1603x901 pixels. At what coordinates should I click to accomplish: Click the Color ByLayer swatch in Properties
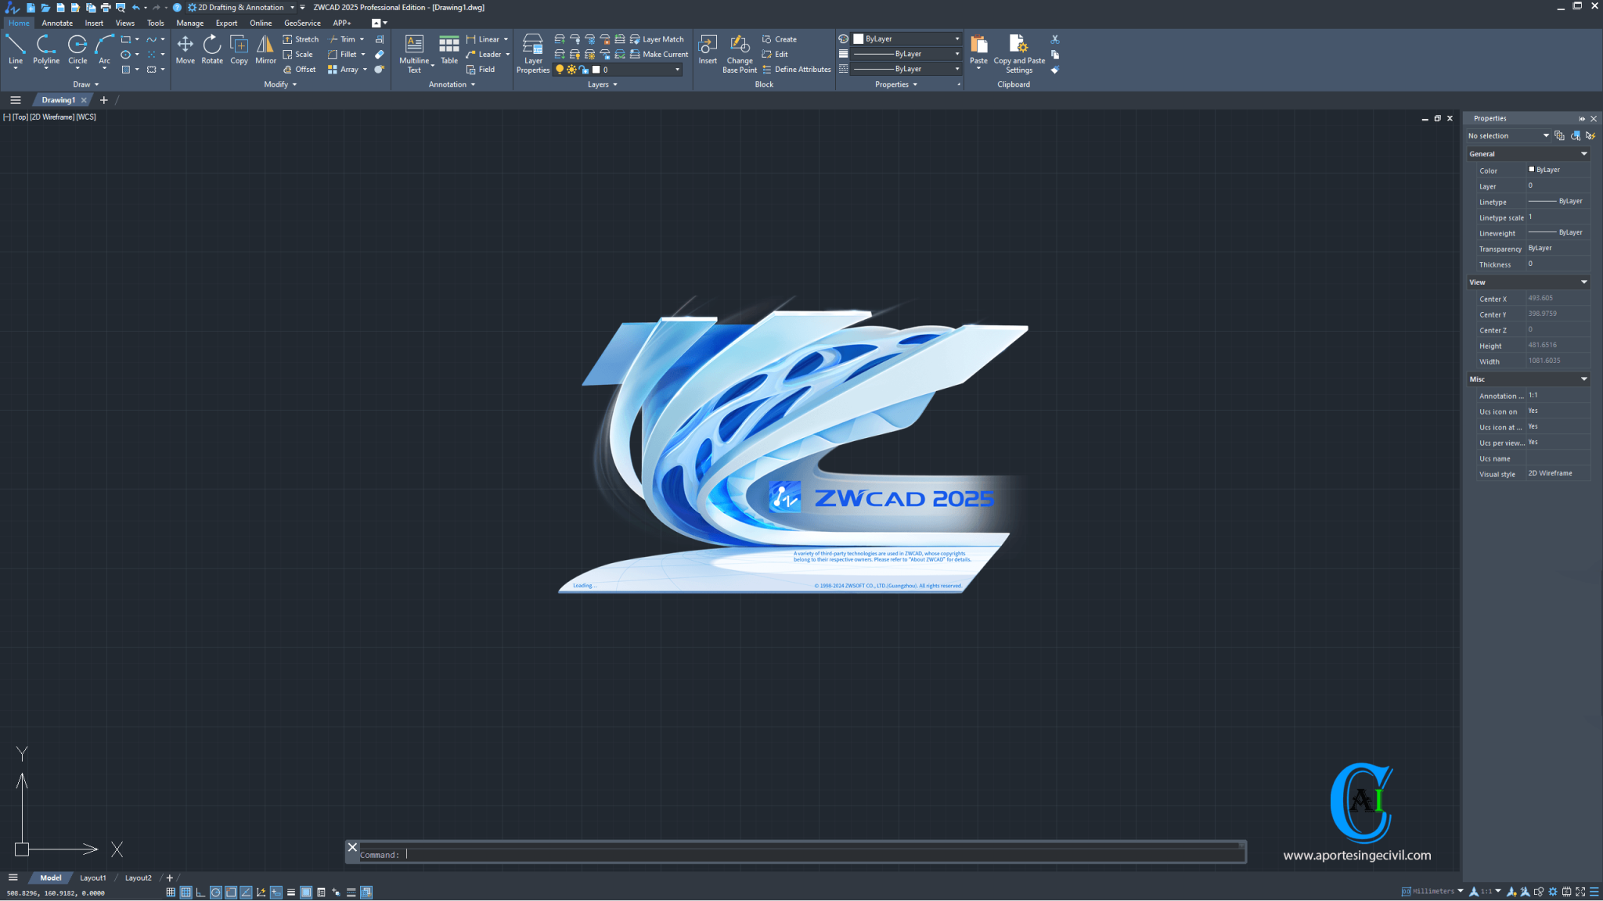pos(1532,170)
